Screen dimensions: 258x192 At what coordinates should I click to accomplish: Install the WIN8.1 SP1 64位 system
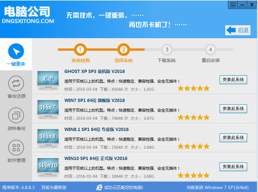233,137
